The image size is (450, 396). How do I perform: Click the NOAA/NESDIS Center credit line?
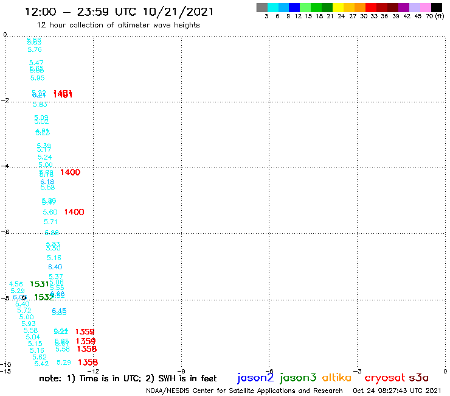[x=244, y=391]
